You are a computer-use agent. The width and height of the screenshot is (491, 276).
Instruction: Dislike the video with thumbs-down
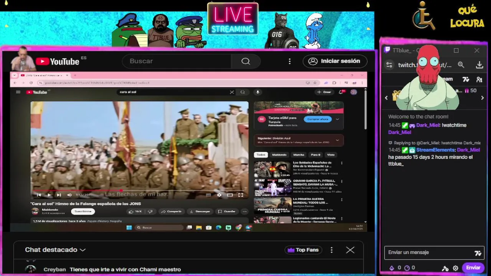click(x=150, y=211)
